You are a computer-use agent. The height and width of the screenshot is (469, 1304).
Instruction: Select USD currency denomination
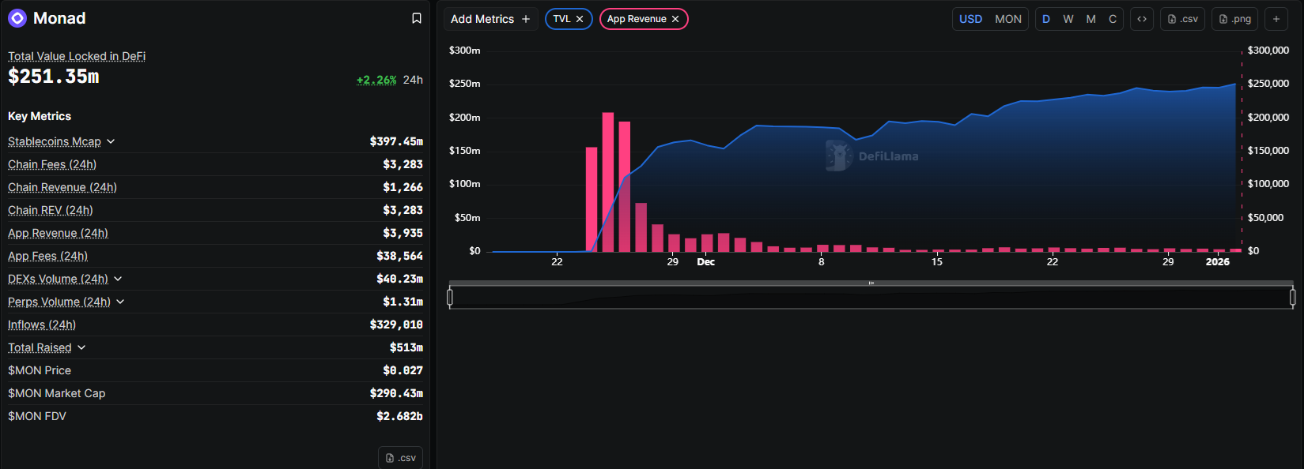(970, 19)
